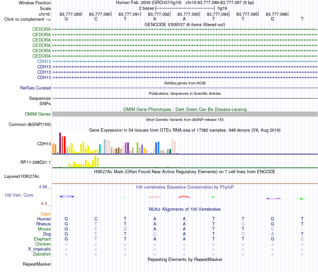Click 'RefSeq genes from NCBI' title
The image size is (318, 272).
pos(185,83)
